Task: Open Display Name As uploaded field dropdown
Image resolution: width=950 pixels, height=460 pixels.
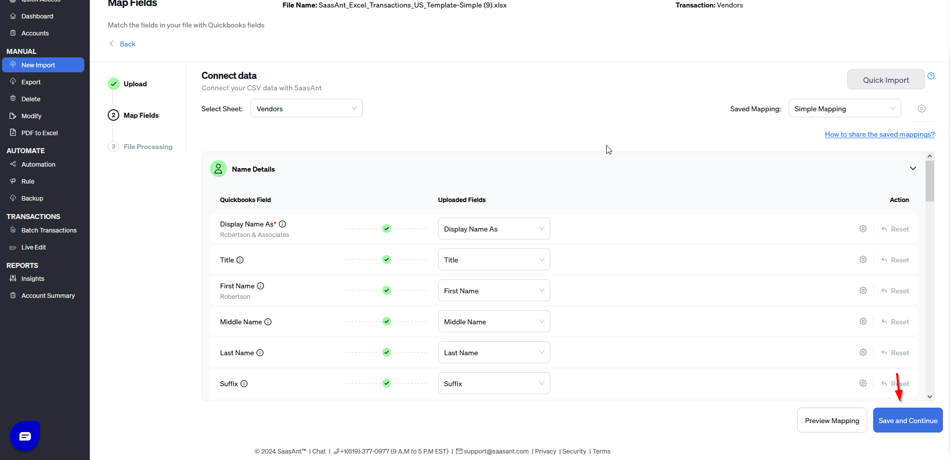Action: click(x=494, y=229)
